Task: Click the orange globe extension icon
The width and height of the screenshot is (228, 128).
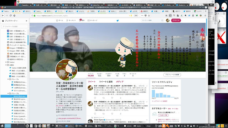Action: (x=201, y=16)
